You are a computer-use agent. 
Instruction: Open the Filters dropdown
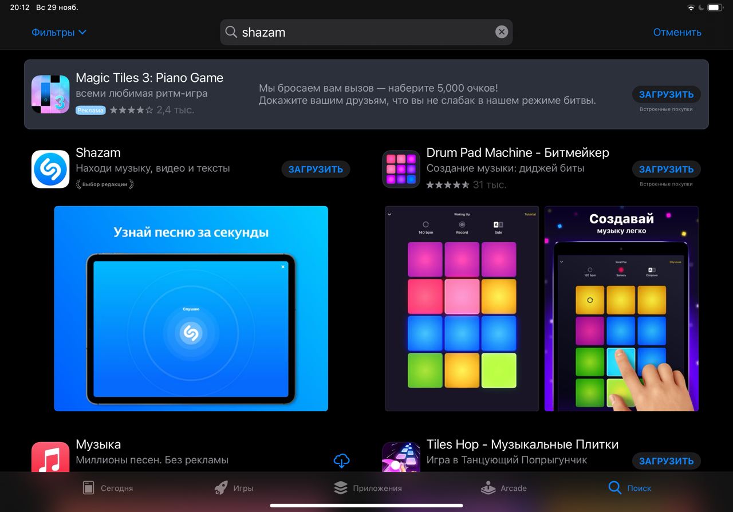click(59, 32)
